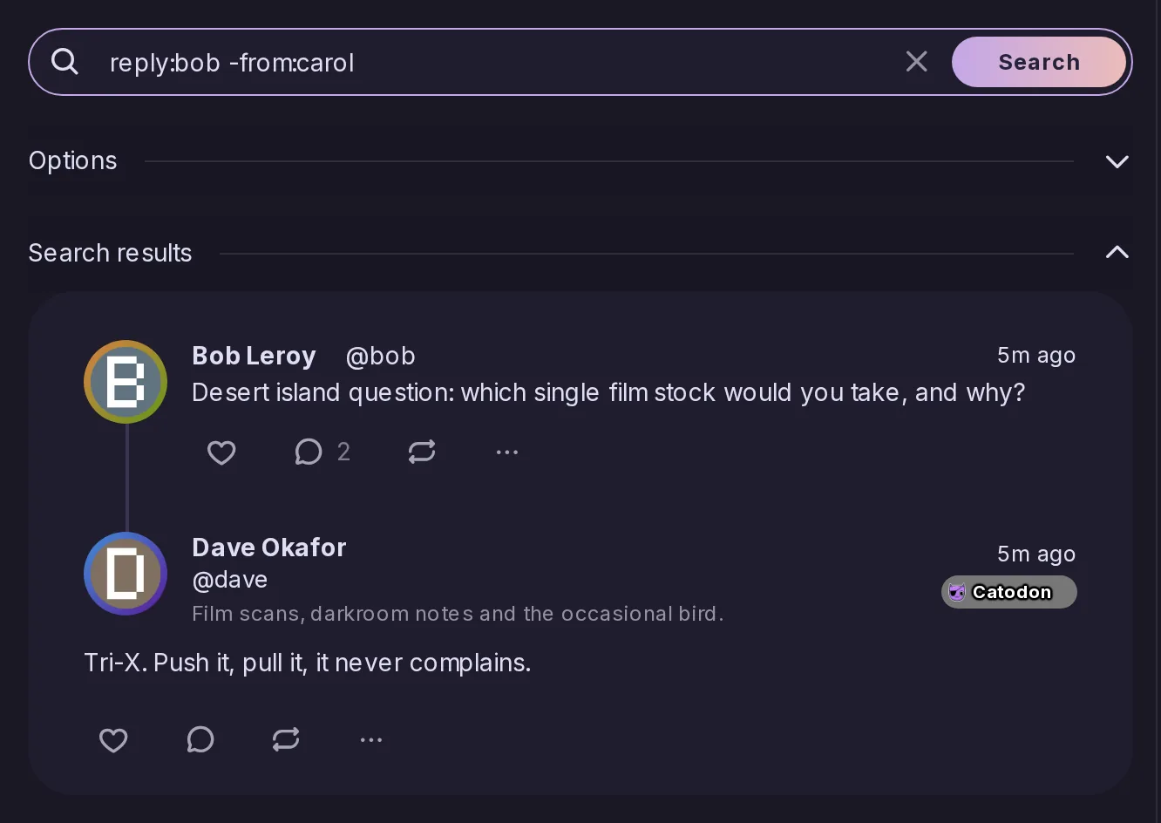Viewport: 1161px width, 823px height.
Task: Open the @bob handle link
Action: pos(380,356)
